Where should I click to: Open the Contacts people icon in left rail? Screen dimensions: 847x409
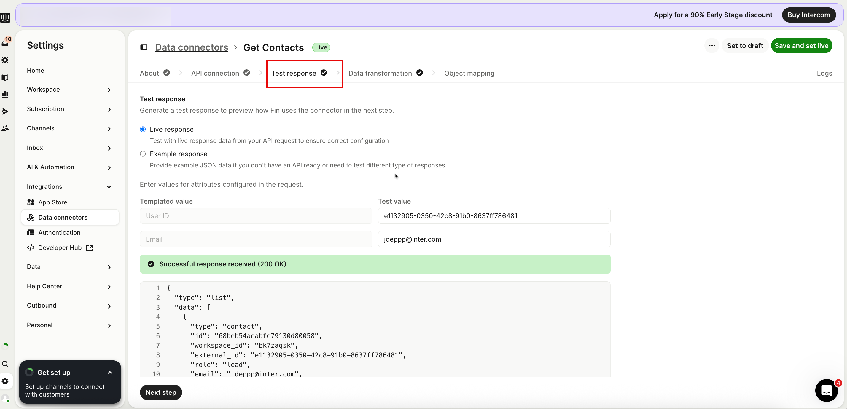(5, 128)
